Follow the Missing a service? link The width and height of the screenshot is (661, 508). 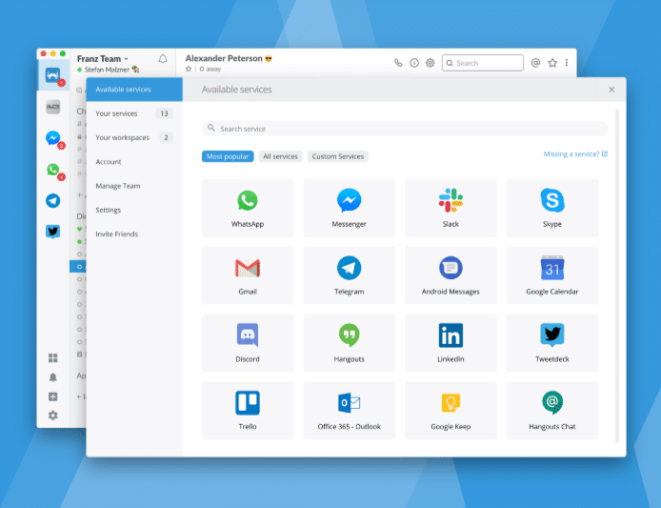coord(575,154)
